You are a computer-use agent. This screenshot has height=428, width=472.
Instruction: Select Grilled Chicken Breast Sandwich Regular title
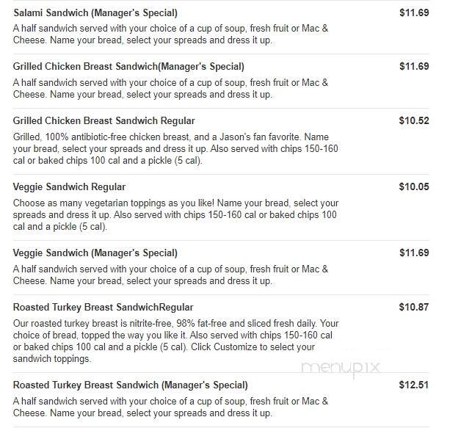pos(104,120)
